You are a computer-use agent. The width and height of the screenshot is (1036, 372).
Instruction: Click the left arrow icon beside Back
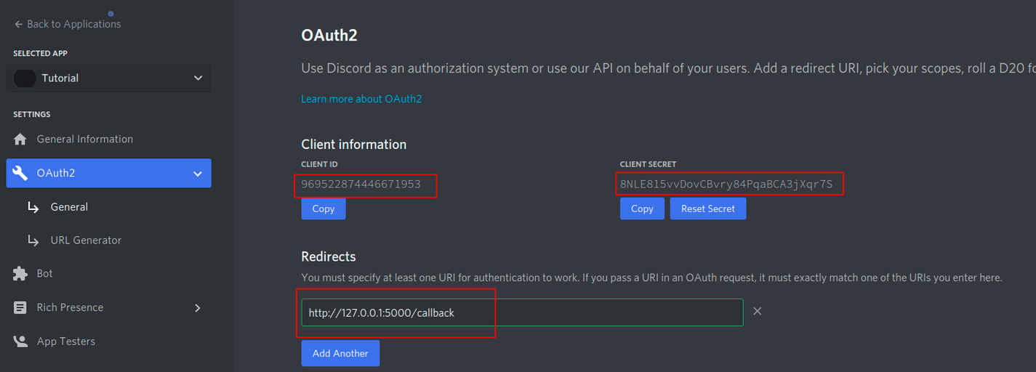[x=18, y=24]
